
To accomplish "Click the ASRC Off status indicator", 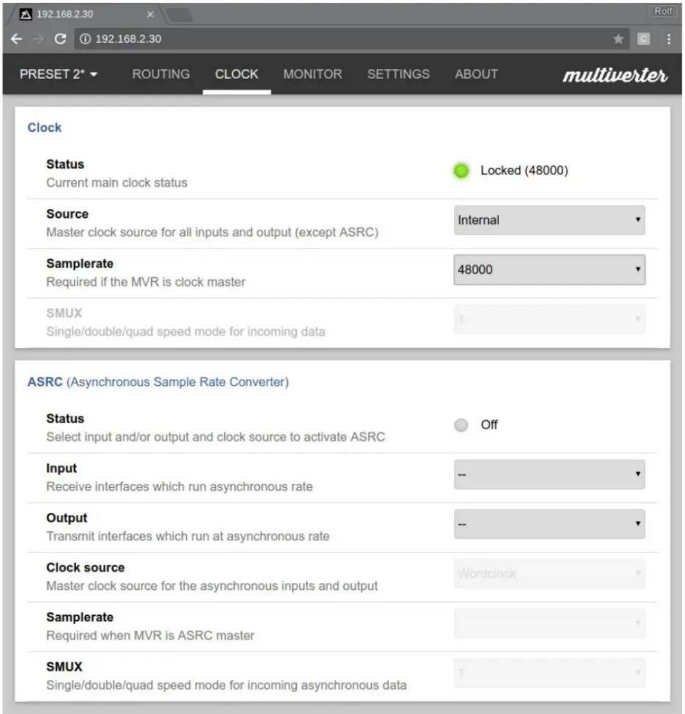I will (461, 425).
